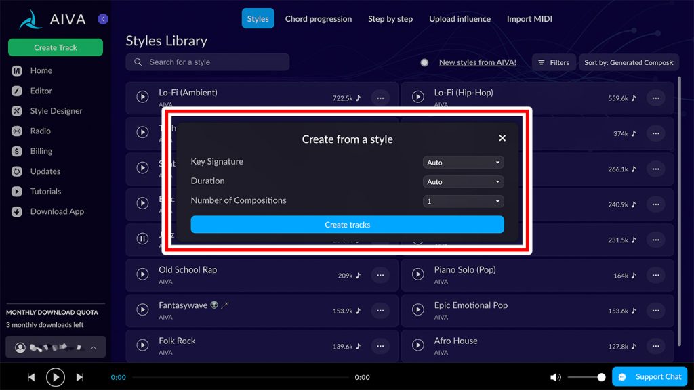This screenshot has height=390, width=694.
Task: Open the Import MIDI tab
Action: 529,18
